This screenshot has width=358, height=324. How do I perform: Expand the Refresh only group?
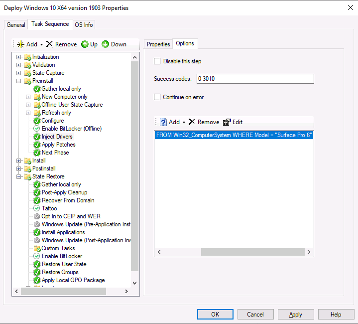[28, 113]
